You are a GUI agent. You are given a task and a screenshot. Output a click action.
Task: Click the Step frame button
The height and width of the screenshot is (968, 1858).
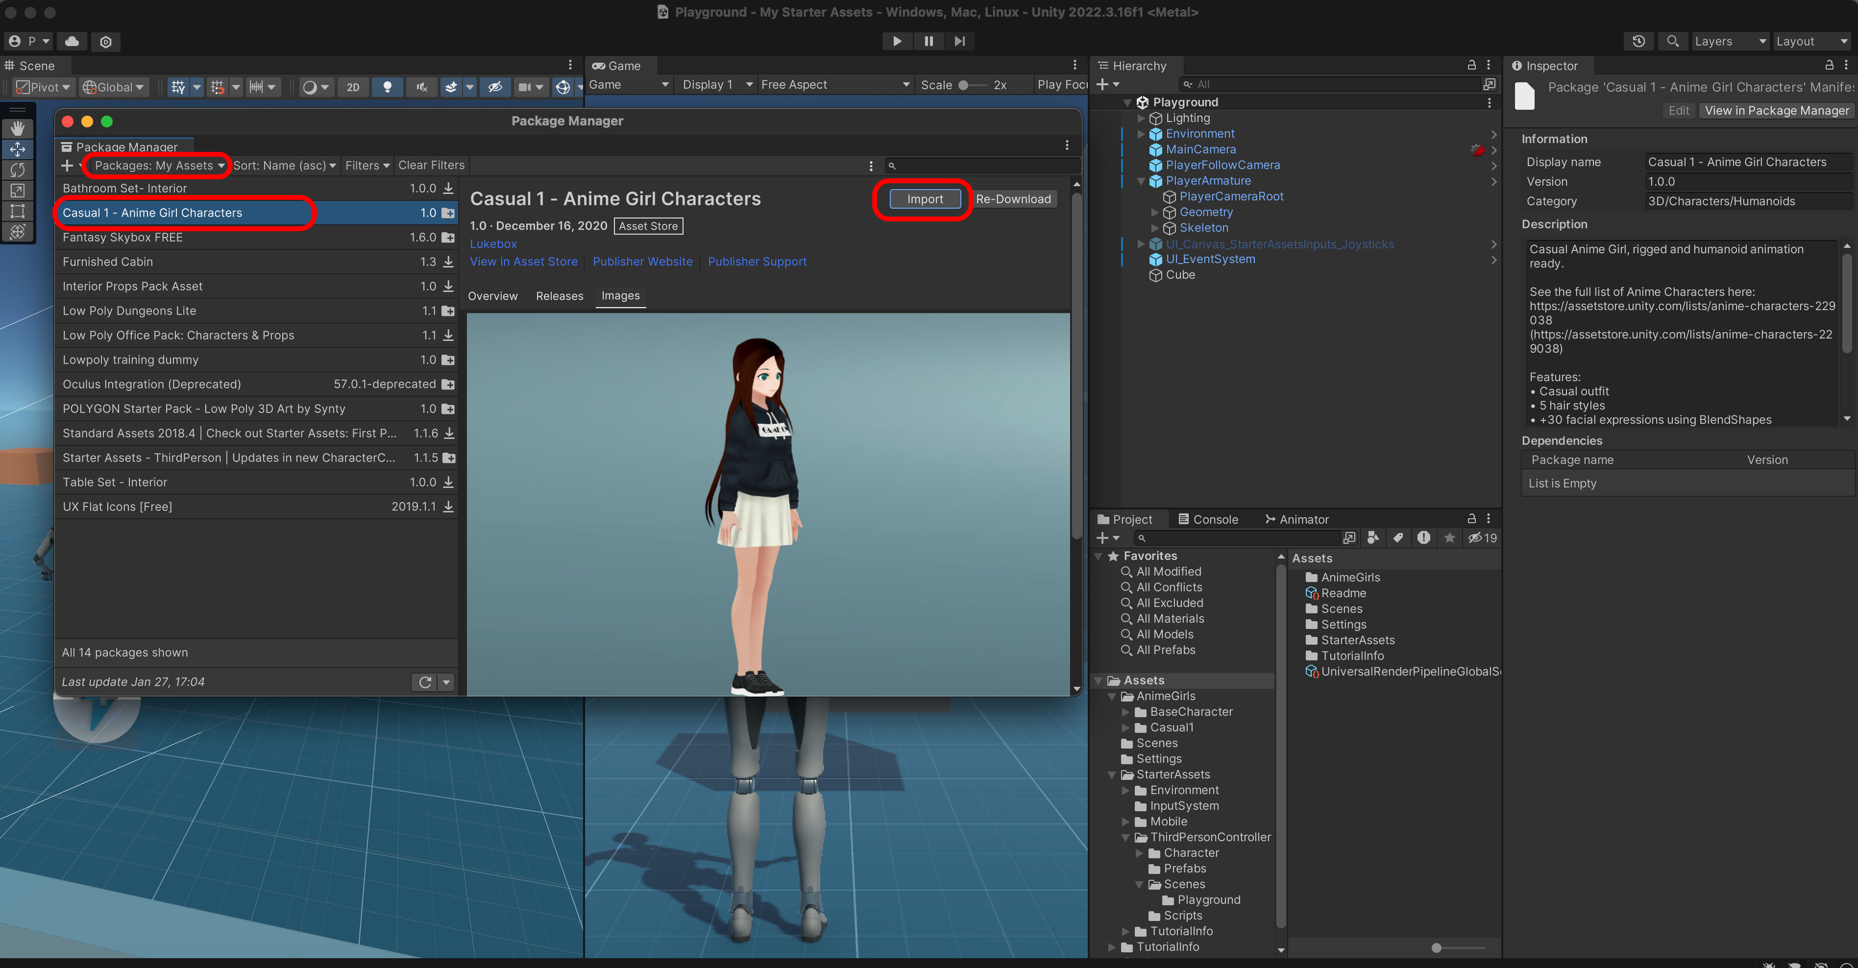click(959, 41)
